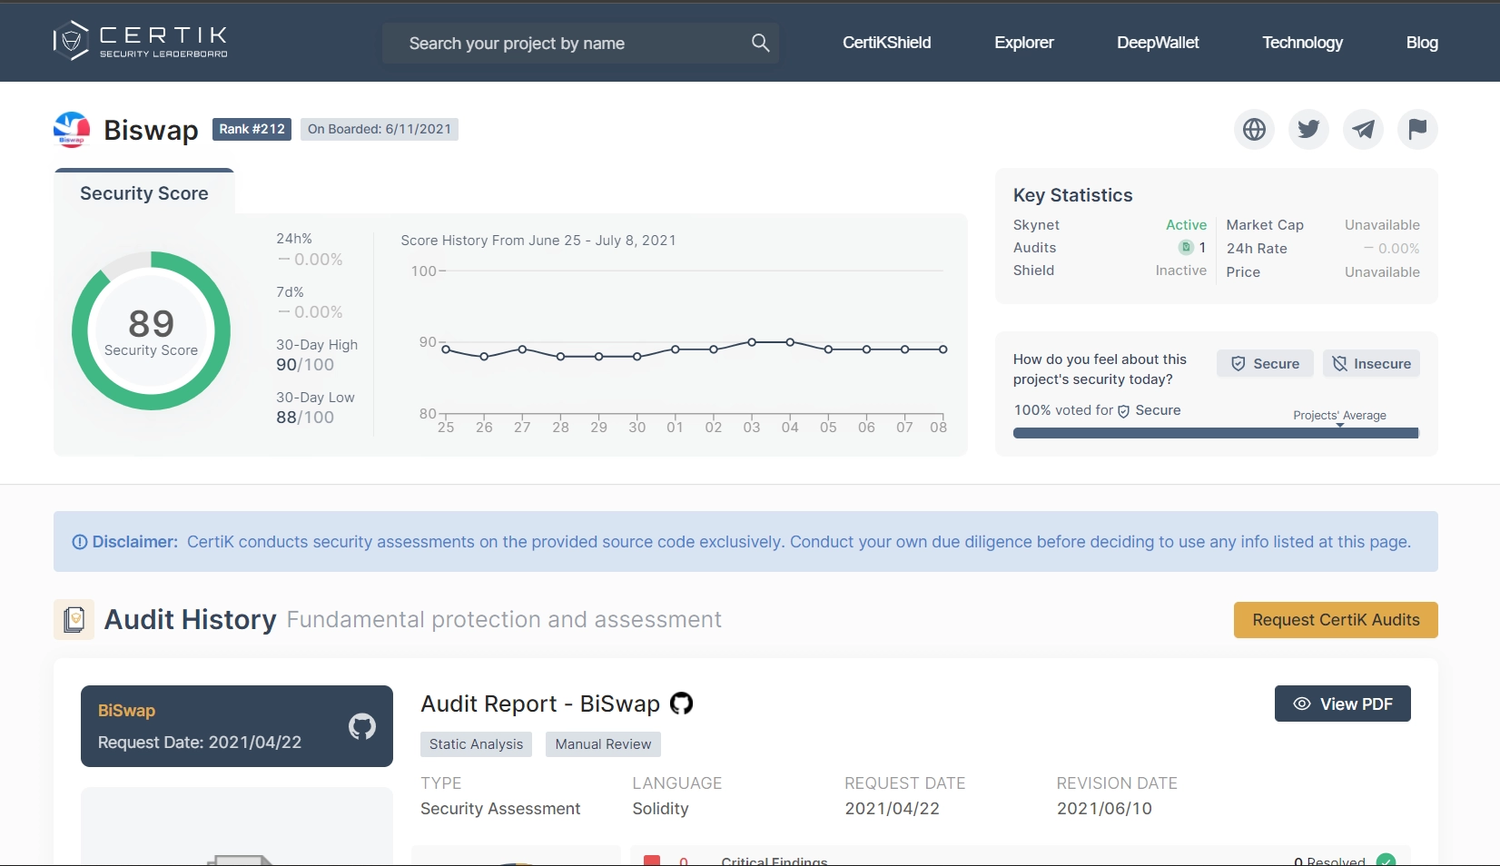Open the project website globe icon
This screenshot has width=1500, height=866.
[x=1254, y=130]
